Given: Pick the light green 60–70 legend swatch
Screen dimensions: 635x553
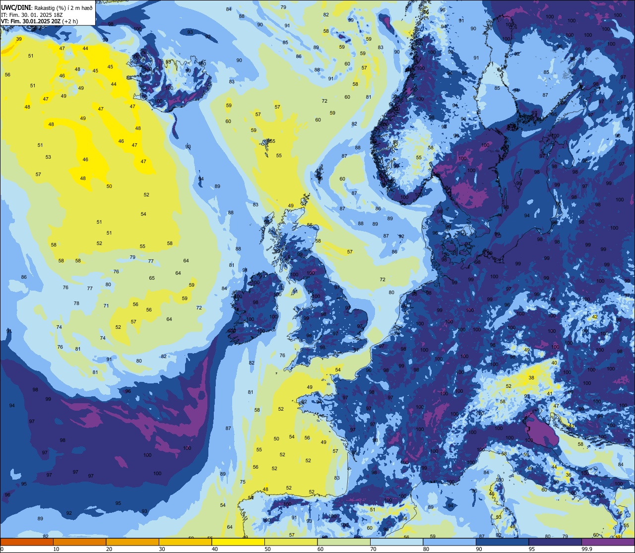Looking at the screenshot, I should point(344,542).
